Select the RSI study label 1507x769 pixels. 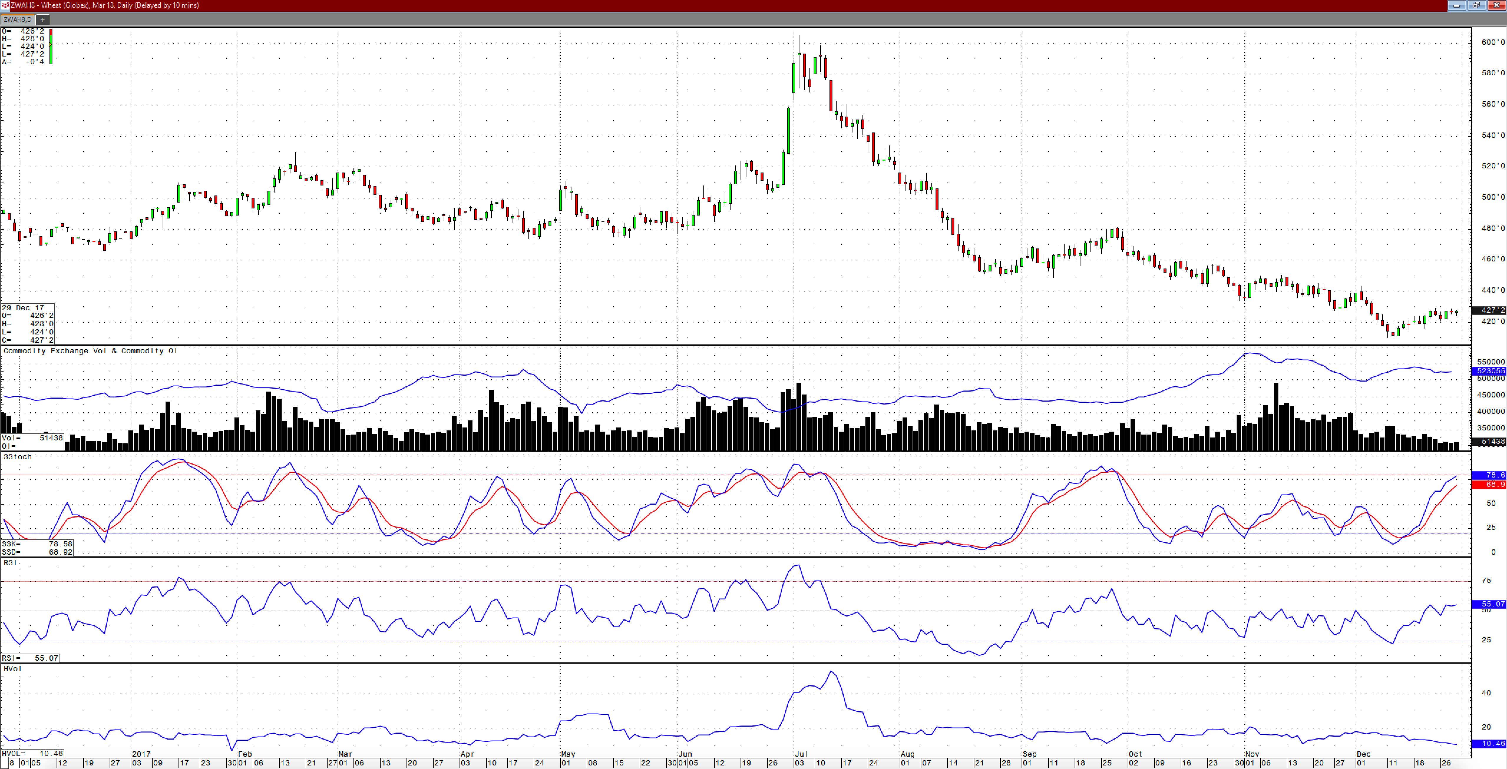coord(11,563)
